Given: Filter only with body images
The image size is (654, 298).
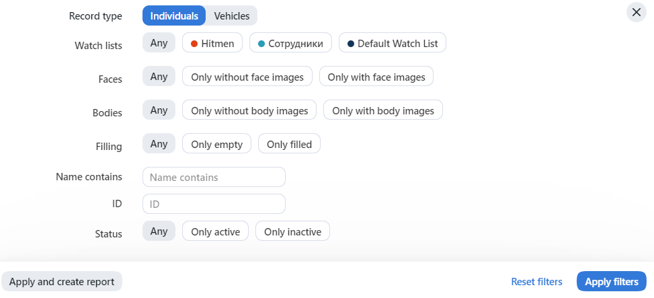Looking at the screenshot, I should tap(383, 110).
